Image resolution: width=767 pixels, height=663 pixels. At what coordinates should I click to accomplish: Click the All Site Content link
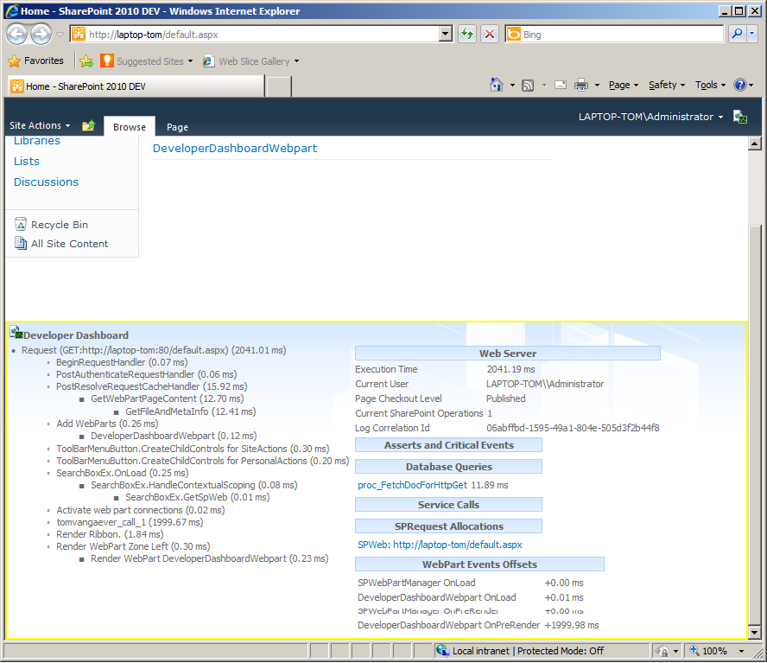point(69,244)
